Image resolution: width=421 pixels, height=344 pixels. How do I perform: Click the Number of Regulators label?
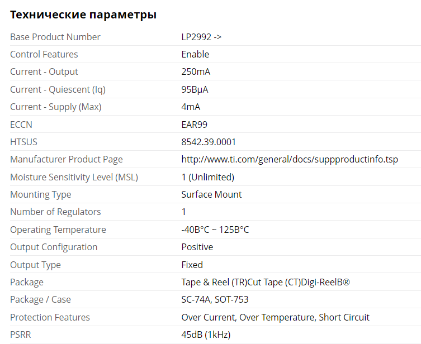pos(55,212)
